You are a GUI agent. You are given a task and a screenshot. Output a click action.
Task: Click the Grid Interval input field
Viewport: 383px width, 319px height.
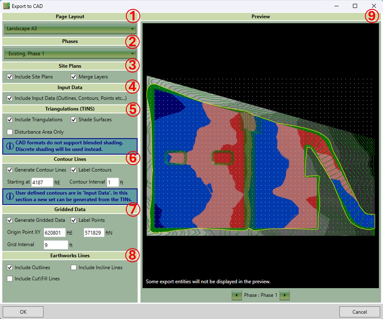tap(56, 245)
